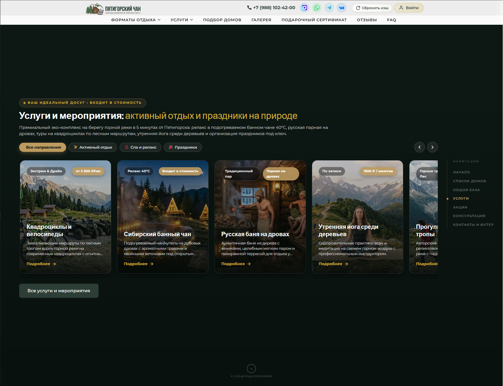Viewport: 503px width, 386px height.
Task: Click the Сбросить кэш button
Action: 372,8
